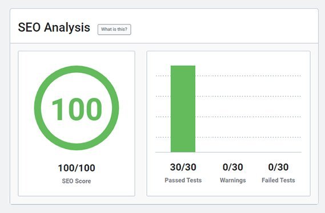Click the bottom dotted gridline in chart
This screenshot has height=213, width=325.
coord(228,137)
